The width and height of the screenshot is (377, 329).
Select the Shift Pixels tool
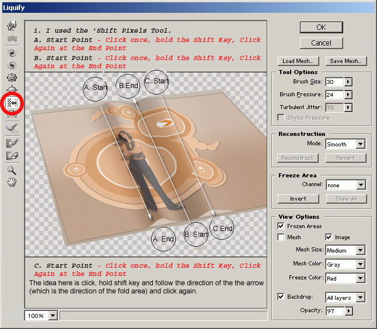tap(12, 103)
